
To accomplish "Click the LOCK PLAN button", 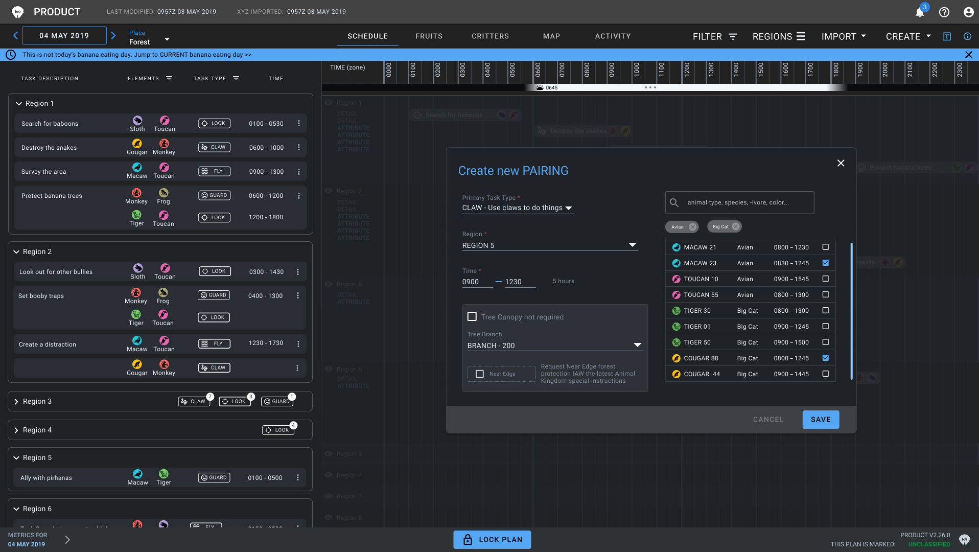I will (x=492, y=539).
